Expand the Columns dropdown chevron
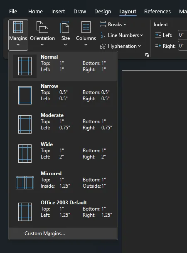This screenshot has width=187, height=253. tap(86, 45)
